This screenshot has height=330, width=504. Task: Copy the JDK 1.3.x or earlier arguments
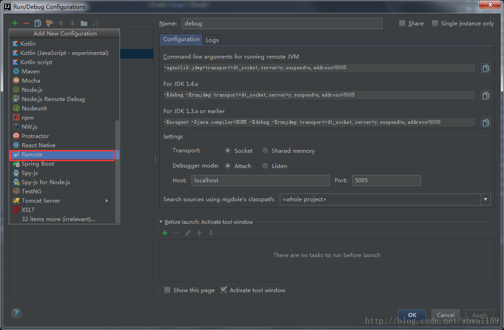click(x=486, y=123)
